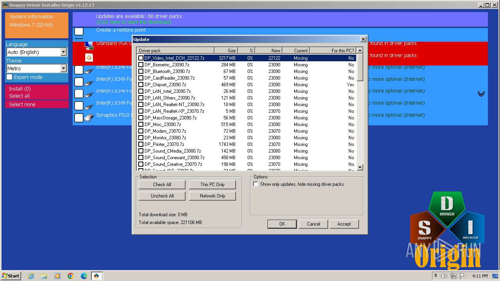The height and width of the screenshot is (281, 500).
Task: Click the Network Only button
Action: tap(212, 196)
